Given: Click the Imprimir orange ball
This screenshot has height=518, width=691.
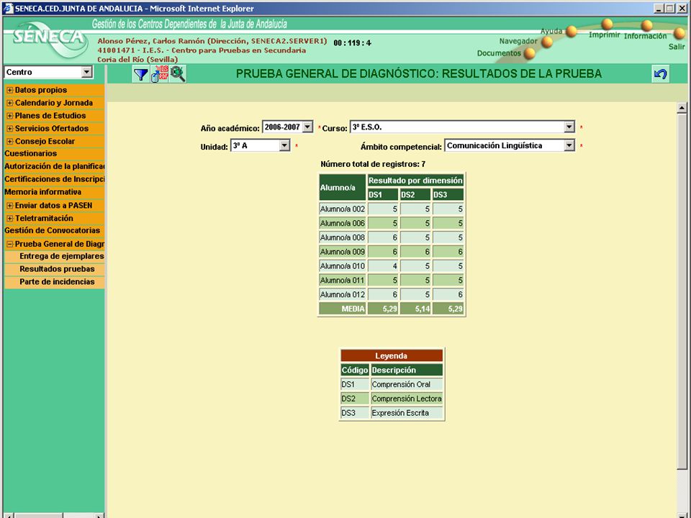Looking at the screenshot, I should (x=608, y=24).
